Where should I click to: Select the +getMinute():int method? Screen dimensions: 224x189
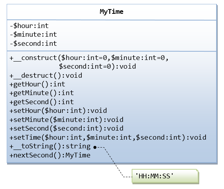pyautogui.click(x=42, y=93)
